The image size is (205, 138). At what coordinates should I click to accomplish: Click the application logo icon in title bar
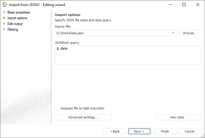tap(5, 5)
